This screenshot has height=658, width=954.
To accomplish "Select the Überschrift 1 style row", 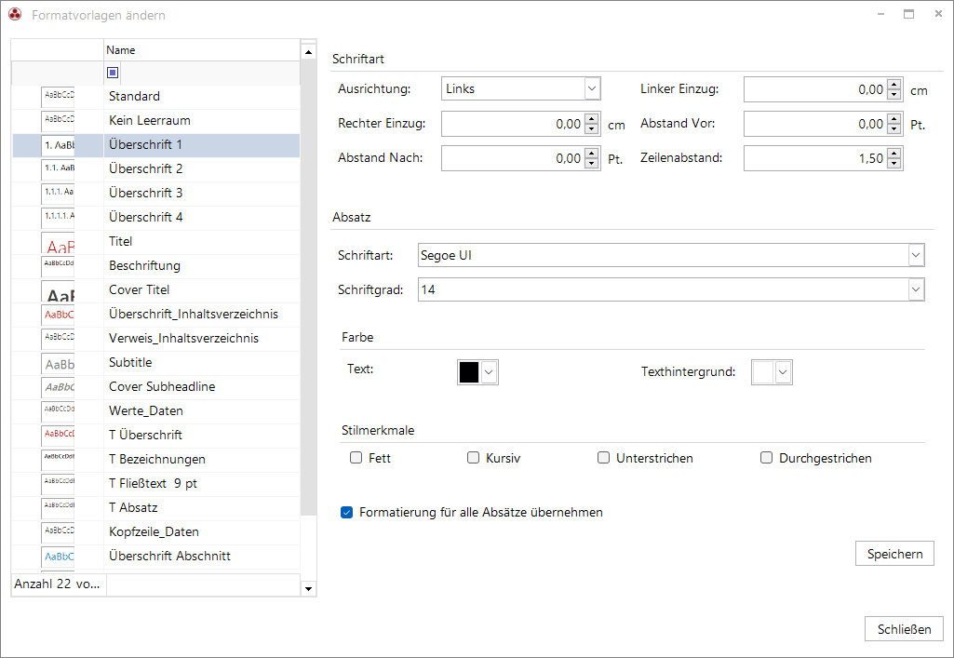I will [x=155, y=145].
